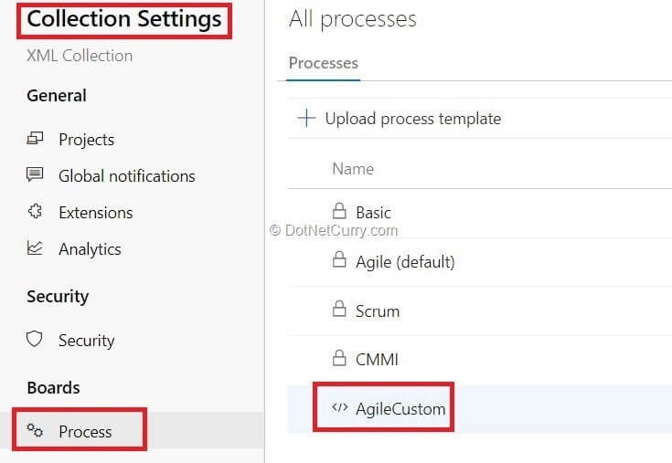The width and height of the screenshot is (672, 463).
Task: Open Global notifications settings page
Action: [x=126, y=175]
